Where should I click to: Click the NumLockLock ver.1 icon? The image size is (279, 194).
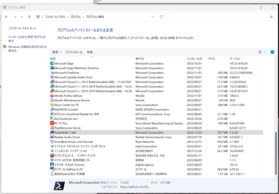coord(52,119)
